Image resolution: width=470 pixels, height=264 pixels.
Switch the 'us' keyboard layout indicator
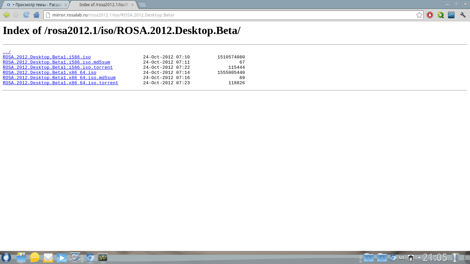[x=402, y=257]
